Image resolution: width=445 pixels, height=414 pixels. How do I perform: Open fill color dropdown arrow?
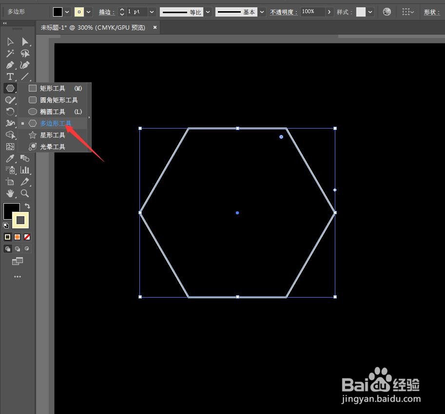coord(67,12)
